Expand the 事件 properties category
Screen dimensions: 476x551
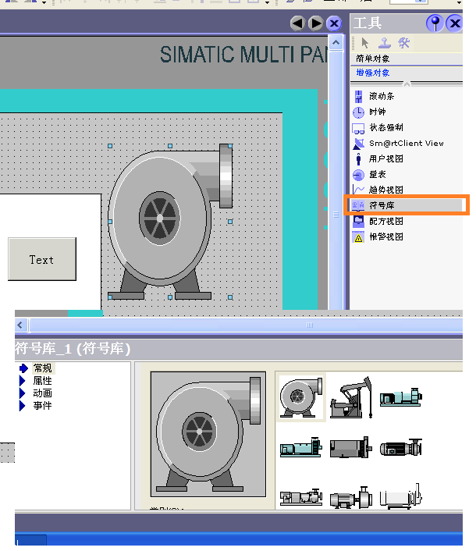(42, 406)
